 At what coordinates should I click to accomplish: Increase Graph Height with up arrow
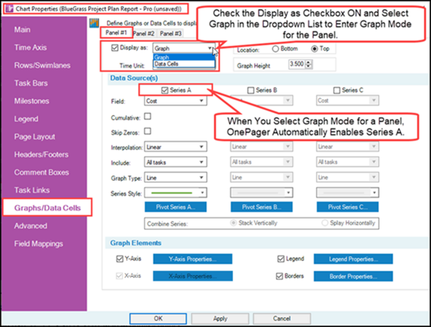coord(309,62)
